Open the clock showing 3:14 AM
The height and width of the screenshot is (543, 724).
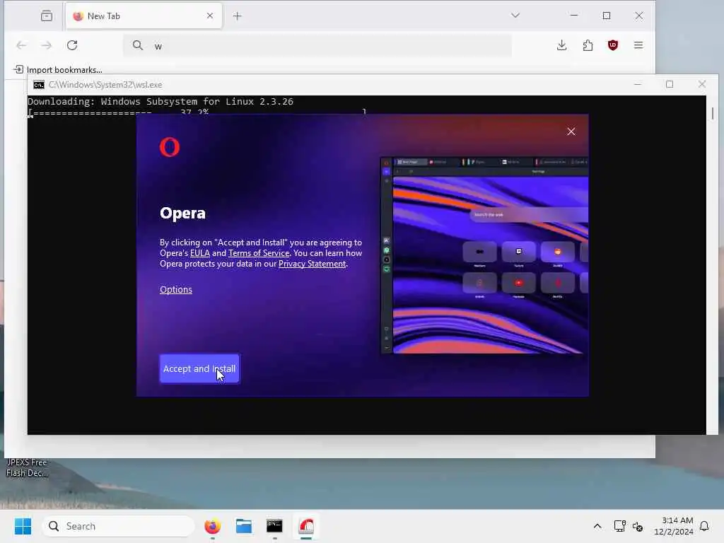pyautogui.click(x=673, y=526)
